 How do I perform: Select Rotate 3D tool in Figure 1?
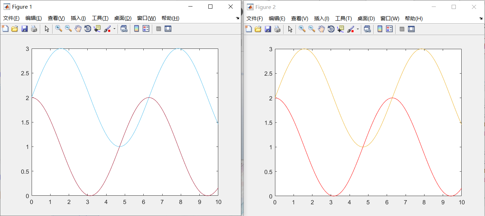point(88,29)
